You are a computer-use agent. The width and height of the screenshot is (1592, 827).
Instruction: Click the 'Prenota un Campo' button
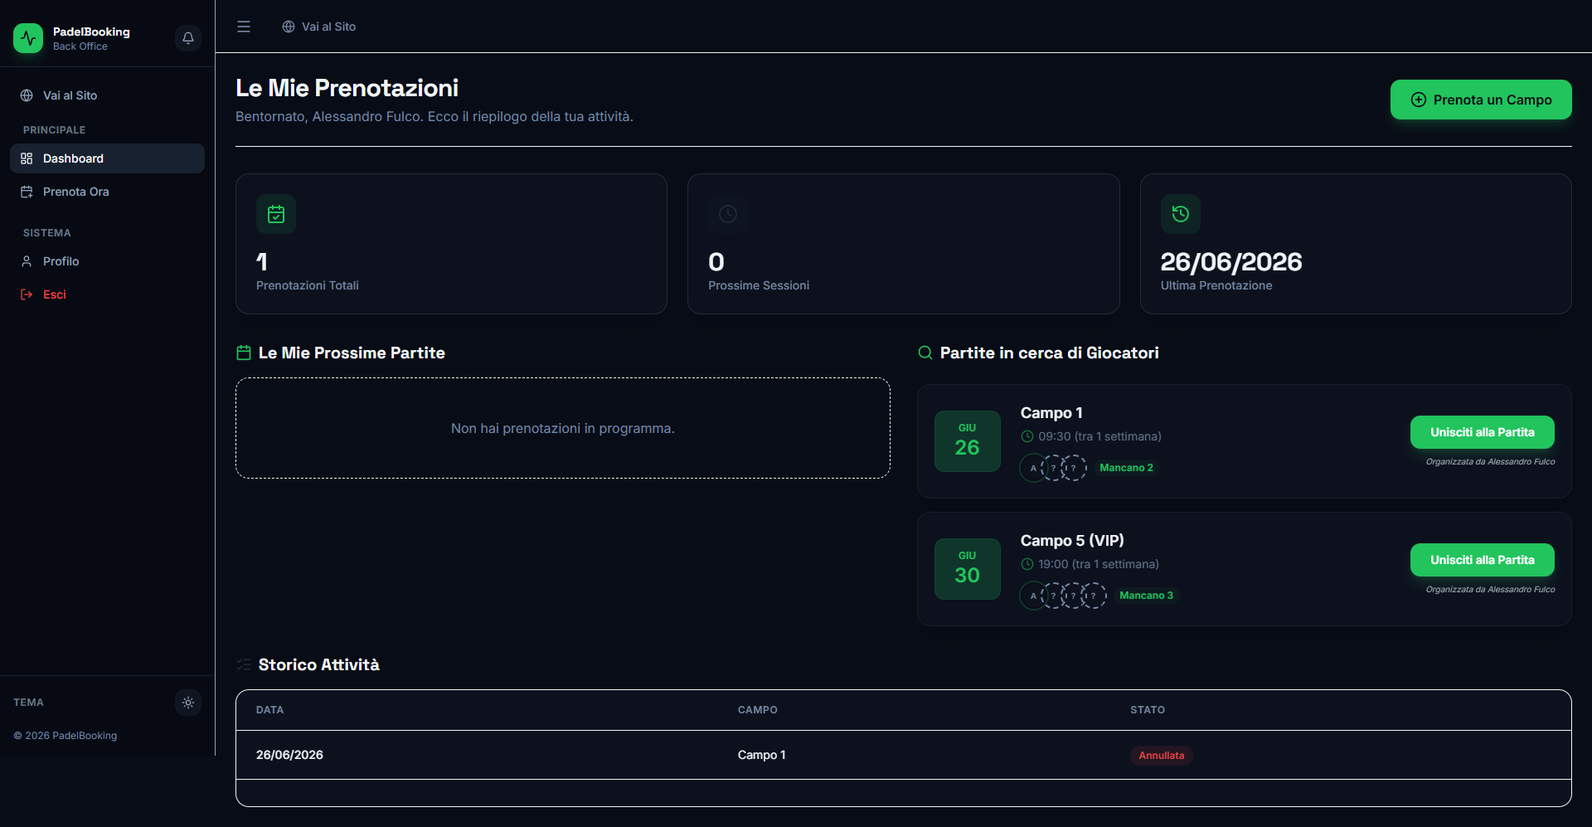[x=1481, y=100]
